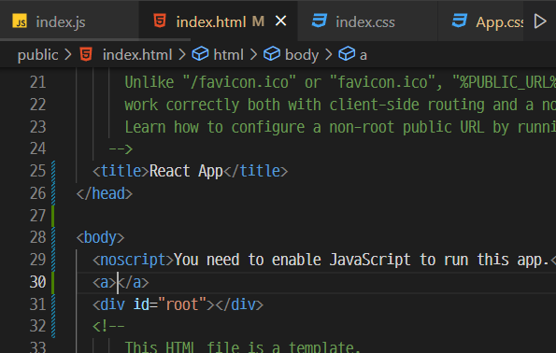Viewport: 556px width, 353px height.
Task: Place cursor in closing head tag
Action: point(105,194)
